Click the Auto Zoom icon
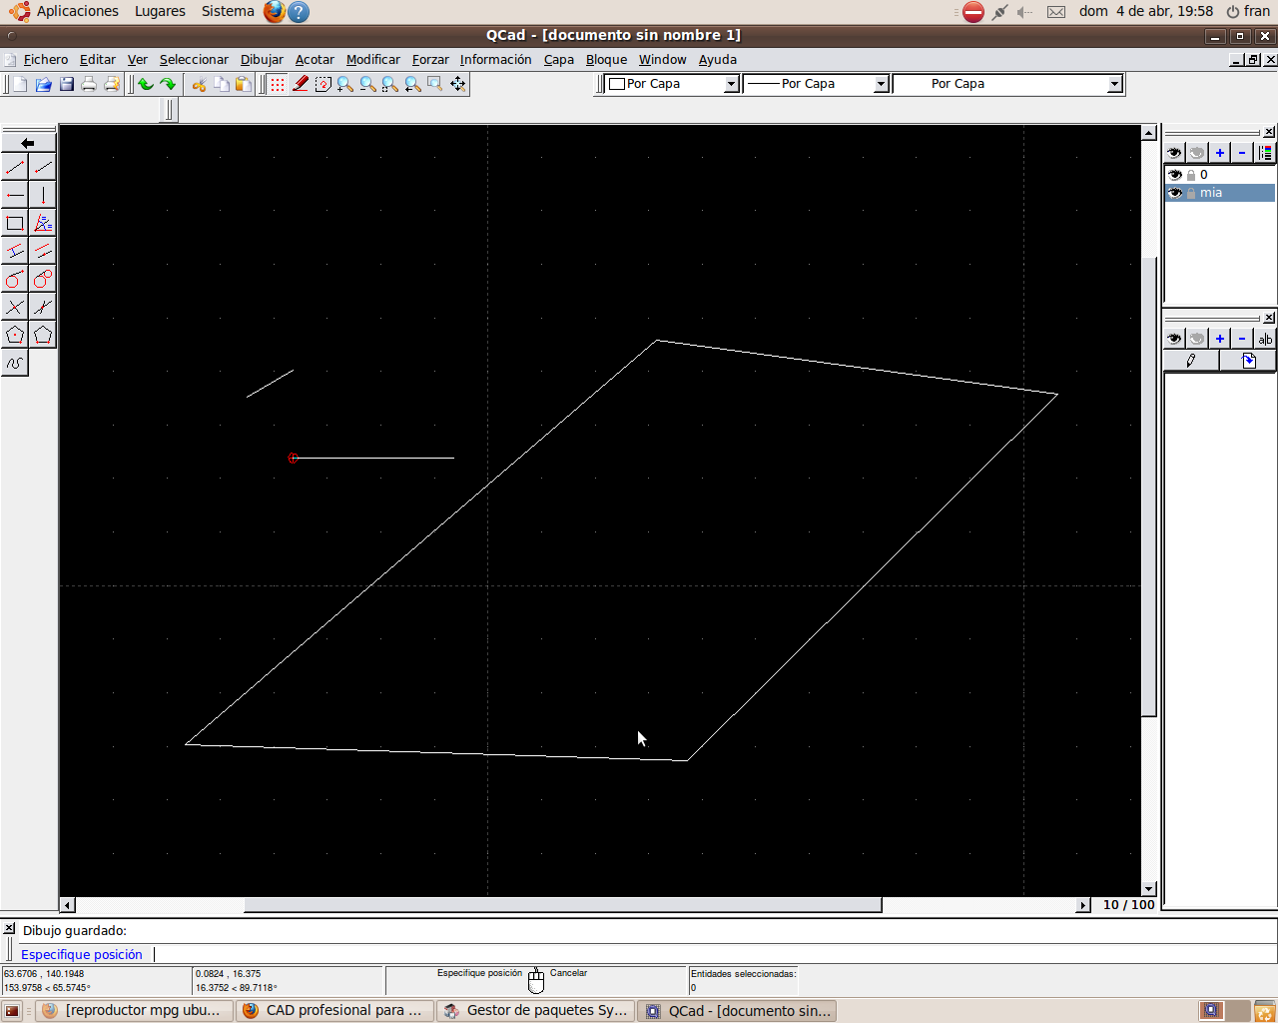 coord(390,84)
